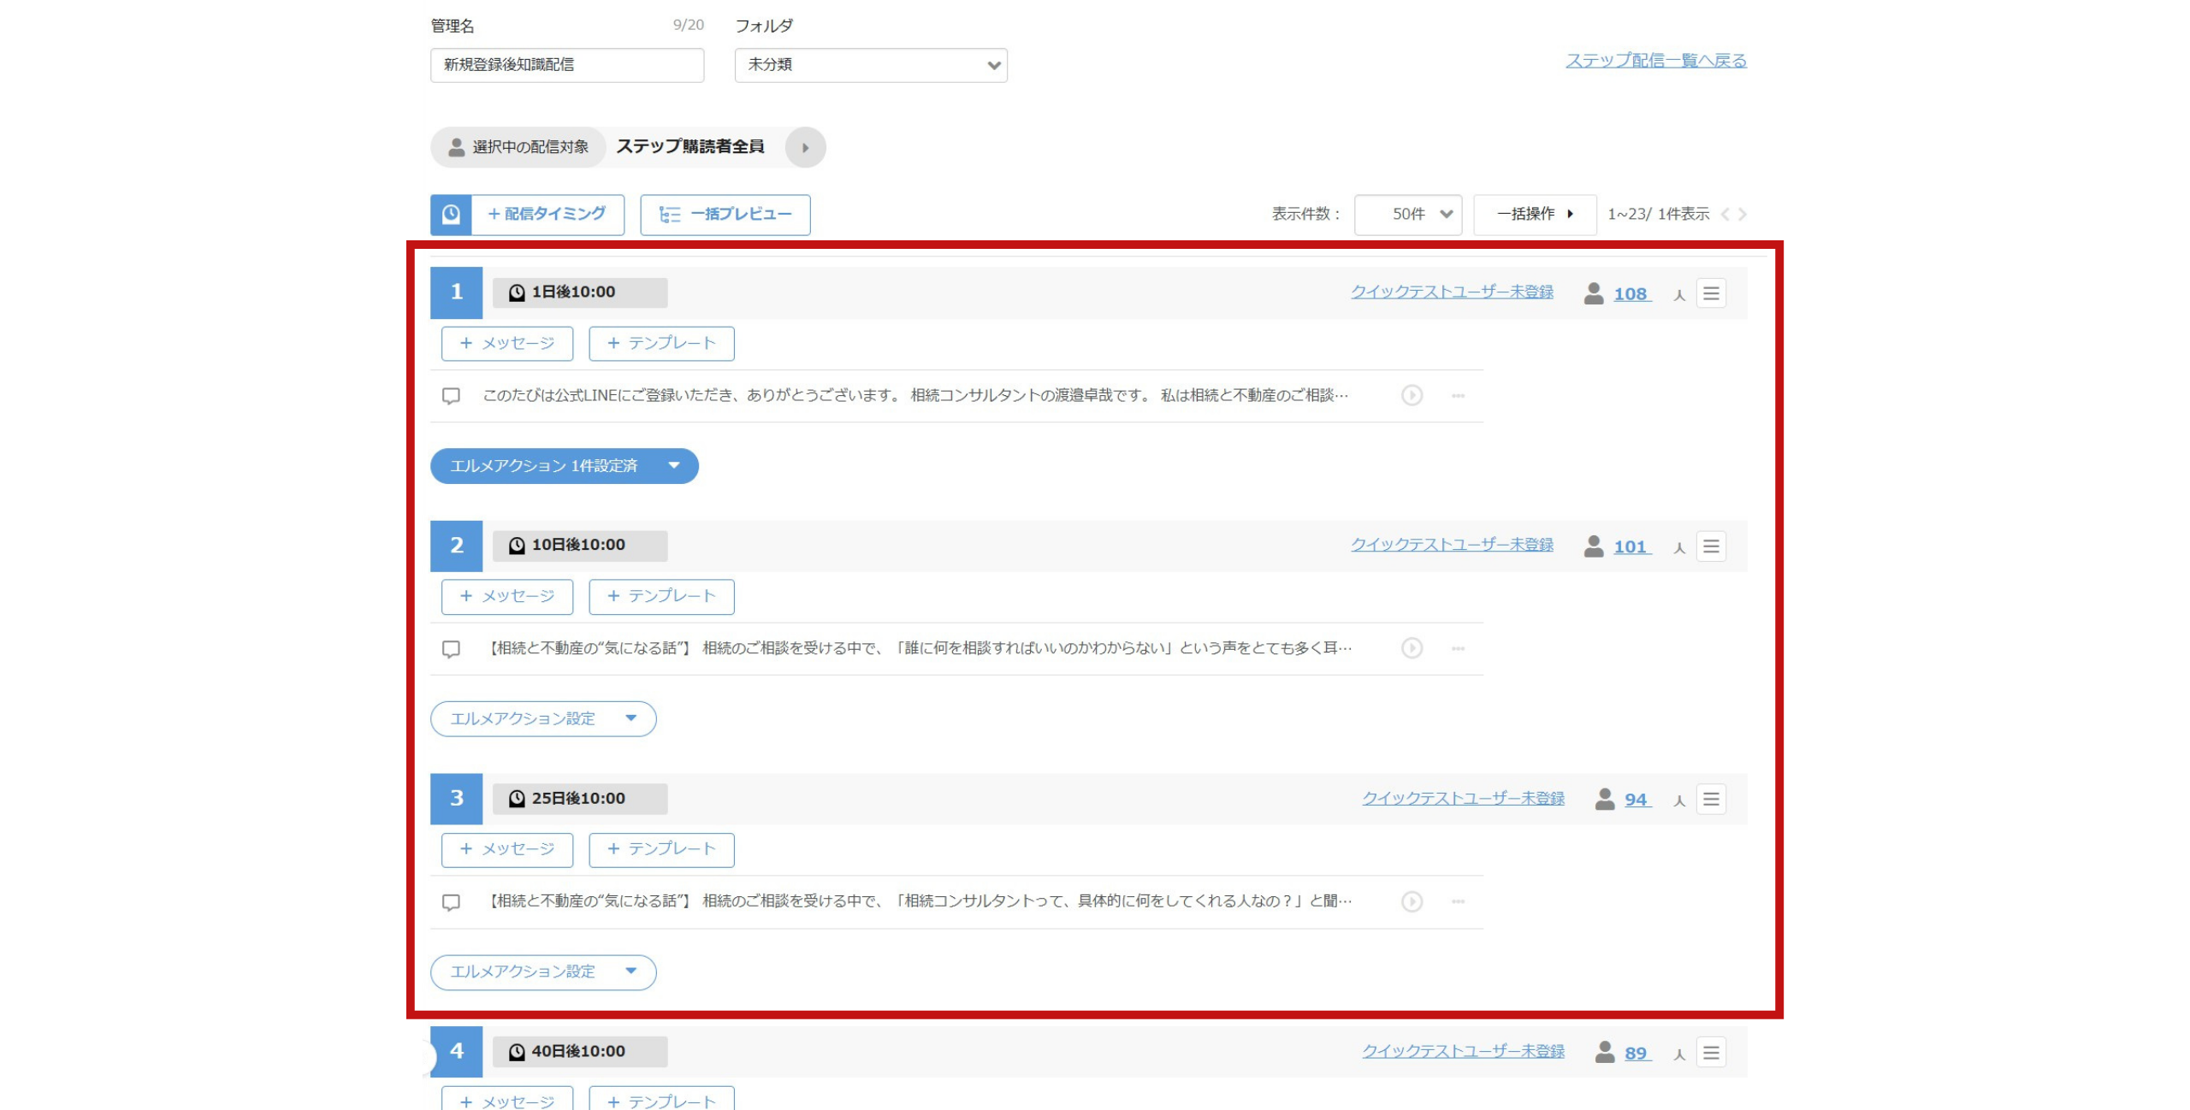Click the ステップ配信一覧へ戻る link
Screen dimensions: 2190x1110
point(1656,61)
